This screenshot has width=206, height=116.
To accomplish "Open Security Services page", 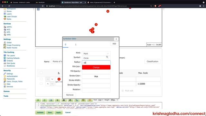I will [10, 87].
